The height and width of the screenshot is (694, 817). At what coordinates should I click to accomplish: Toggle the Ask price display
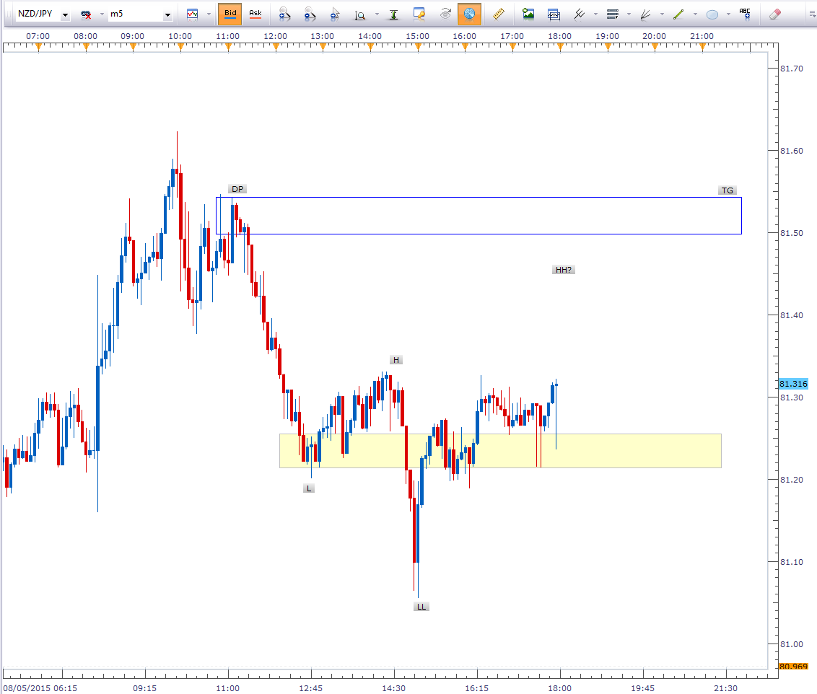[255, 14]
